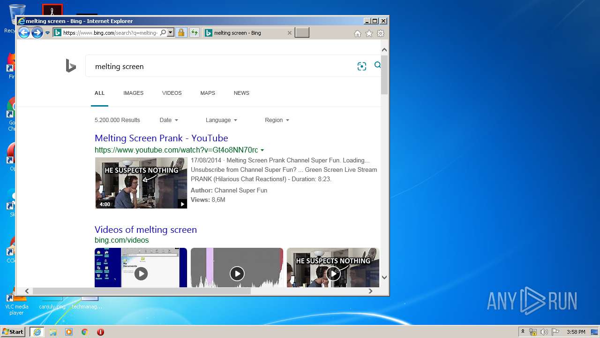Open the volume speaker tray icon

tap(544, 332)
